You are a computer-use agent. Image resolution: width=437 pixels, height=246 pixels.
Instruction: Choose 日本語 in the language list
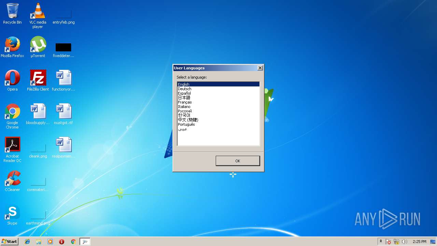click(x=218, y=98)
